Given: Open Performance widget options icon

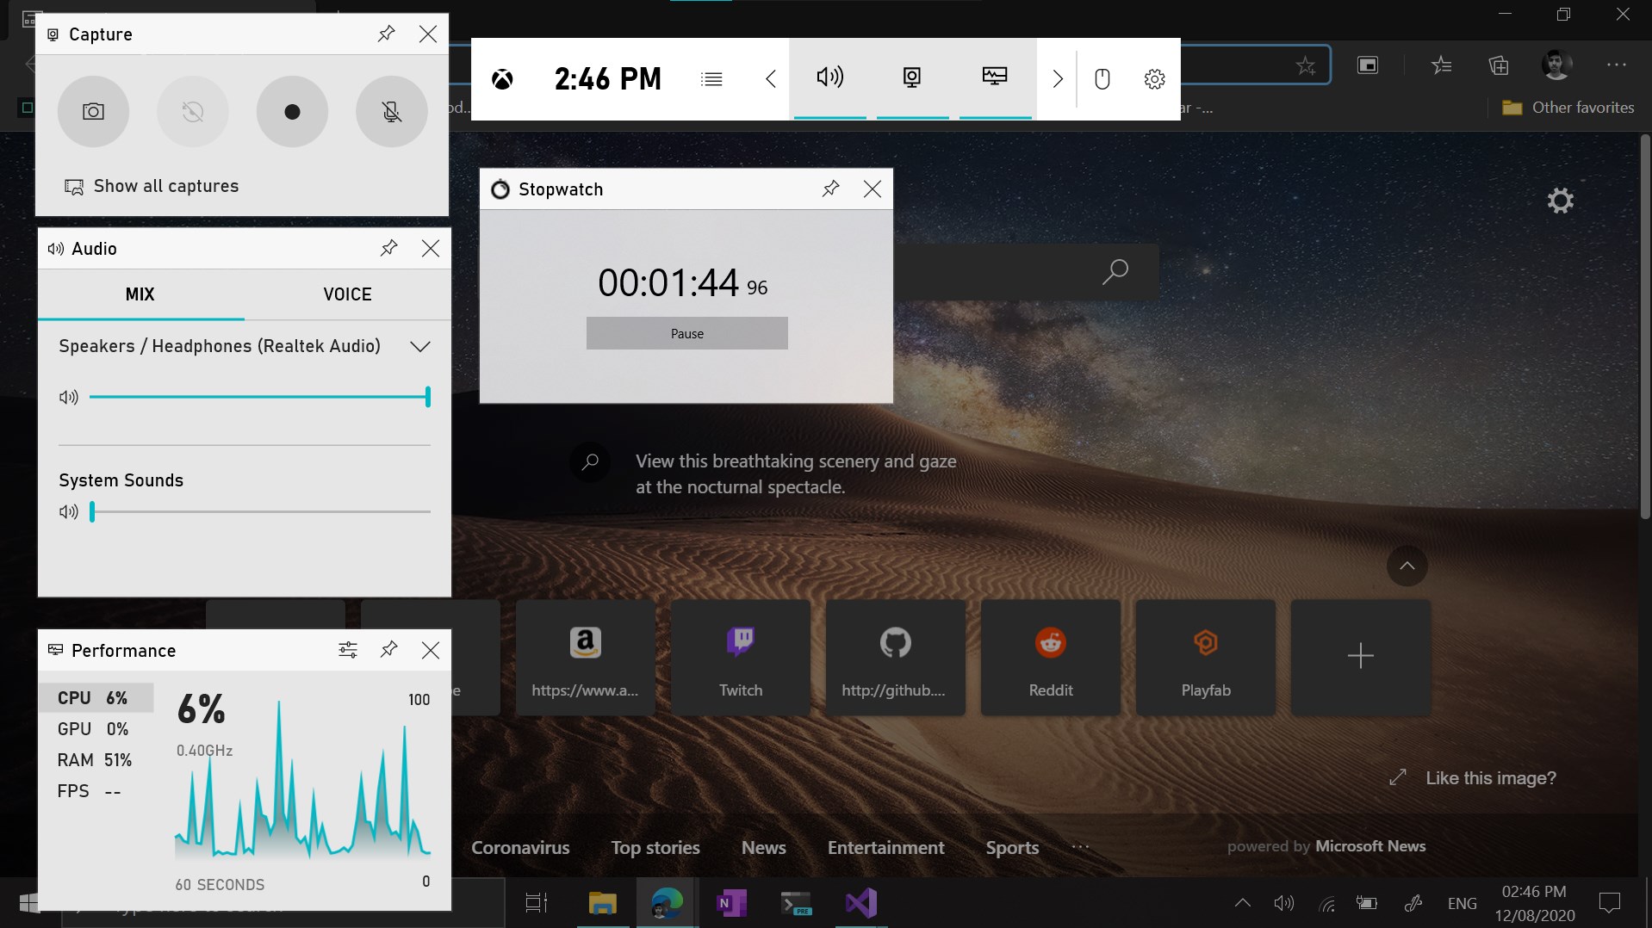Looking at the screenshot, I should [x=348, y=650].
